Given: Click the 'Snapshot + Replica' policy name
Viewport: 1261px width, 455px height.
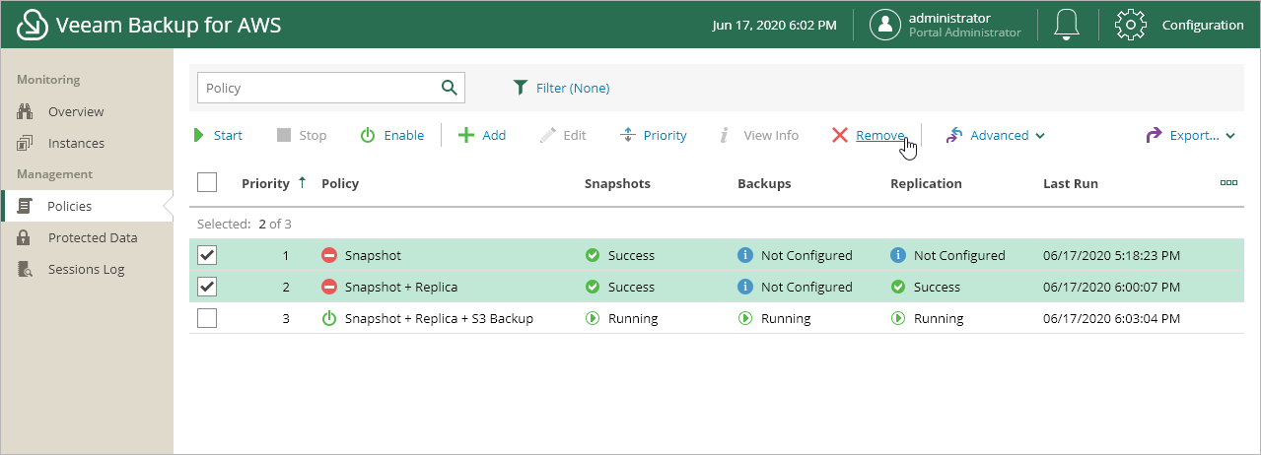Looking at the screenshot, I should click(401, 287).
